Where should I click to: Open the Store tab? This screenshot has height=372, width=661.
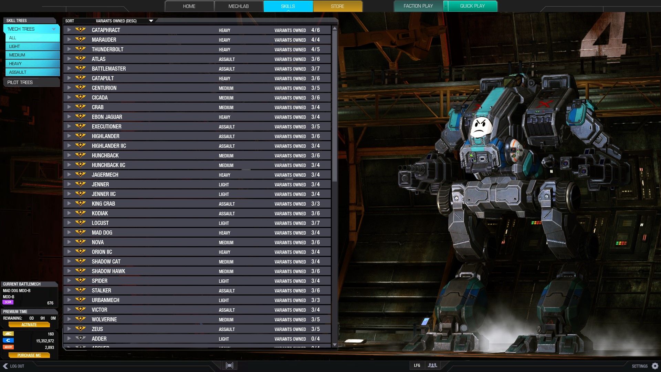(x=337, y=6)
